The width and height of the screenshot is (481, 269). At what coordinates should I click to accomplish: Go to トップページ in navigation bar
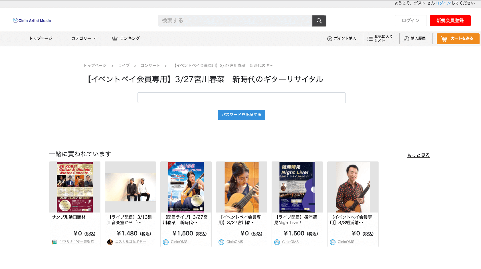[41, 38]
